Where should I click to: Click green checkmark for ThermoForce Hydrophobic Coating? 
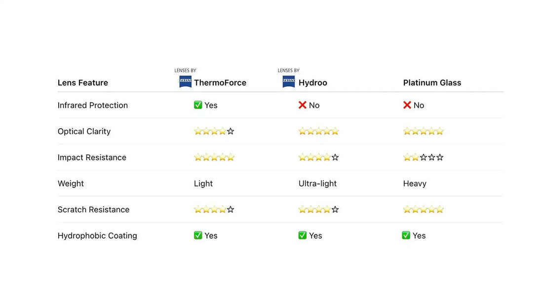[198, 235]
